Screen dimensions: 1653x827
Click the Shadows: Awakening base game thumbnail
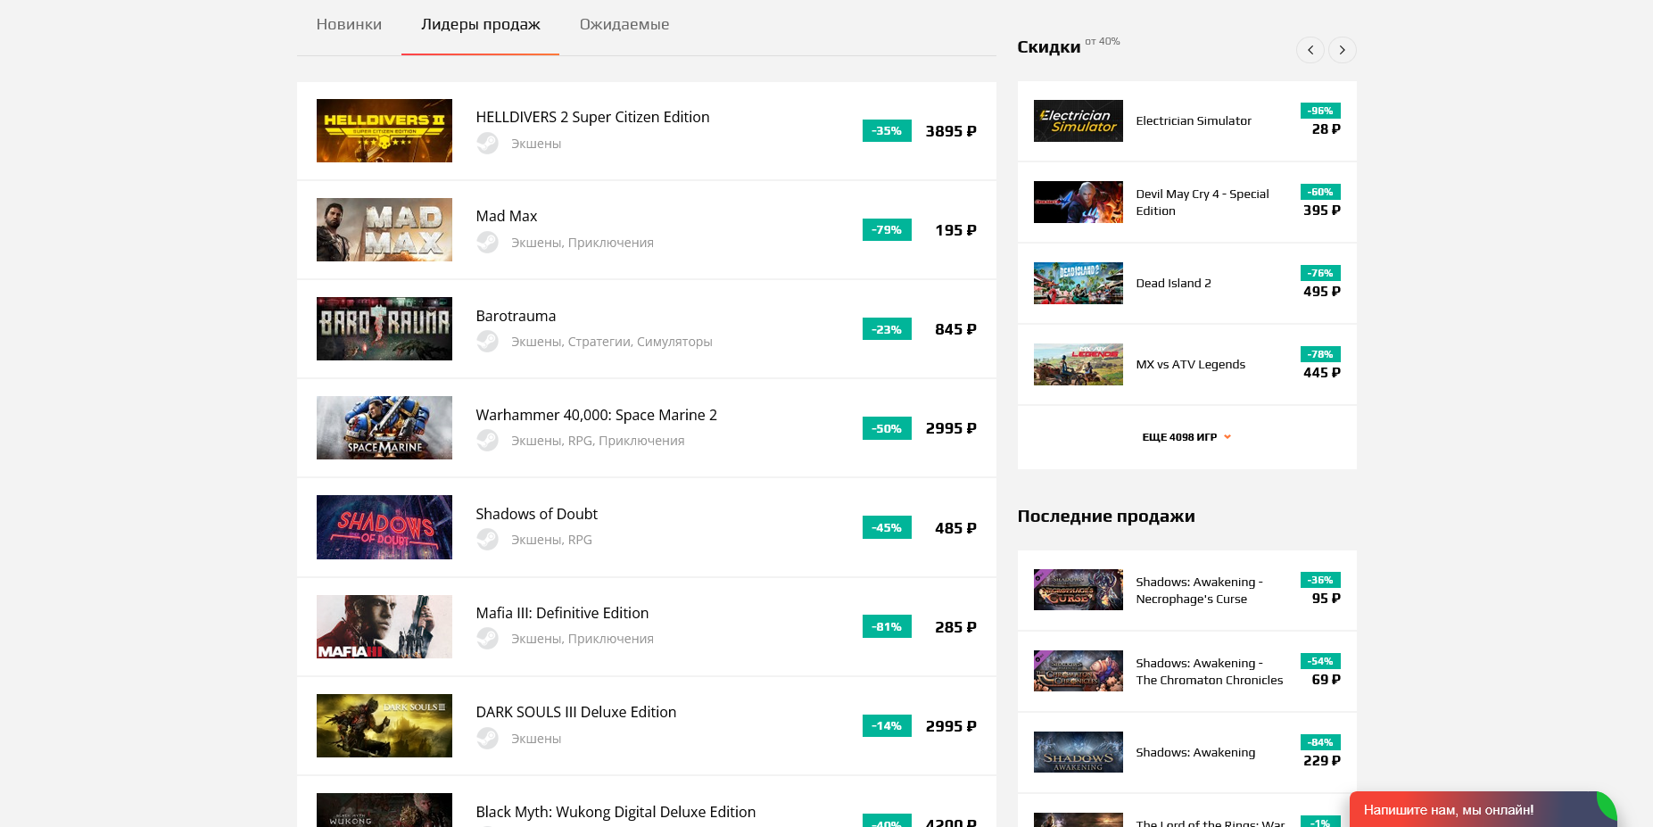[x=1079, y=752]
